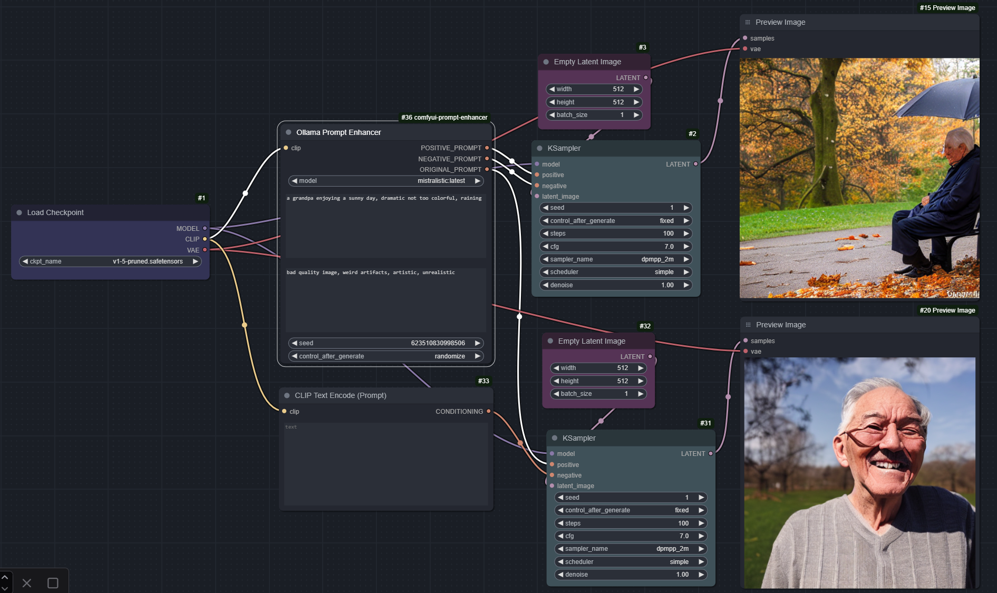This screenshot has height=593, width=997.
Task: Click the seed value 623510830998506 field
Action: click(386, 343)
